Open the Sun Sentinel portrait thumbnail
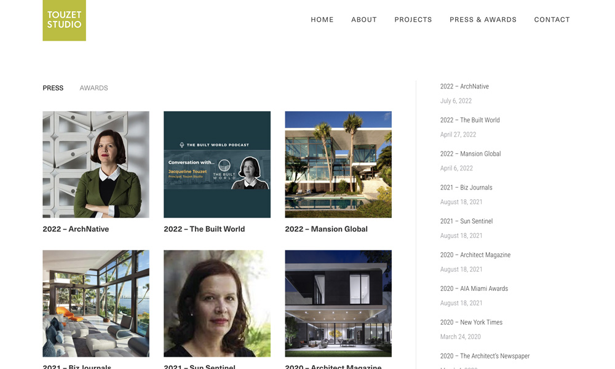The image size is (615, 369). pyautogui.click(x=217, y=304)
